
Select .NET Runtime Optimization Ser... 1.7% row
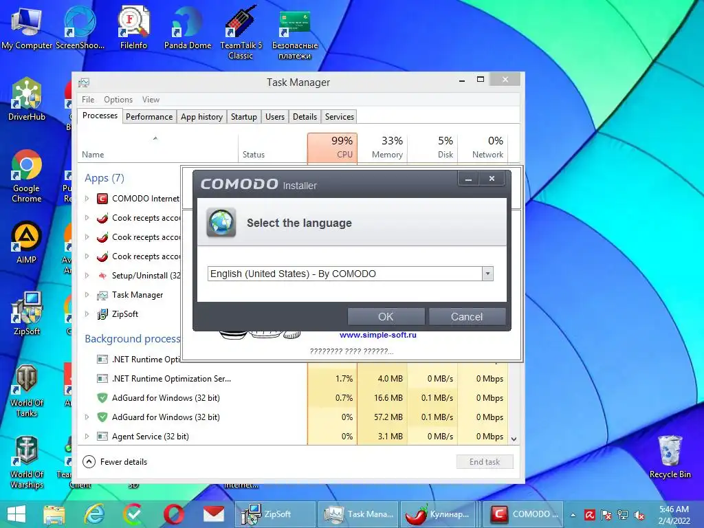(x=294, y=379)
